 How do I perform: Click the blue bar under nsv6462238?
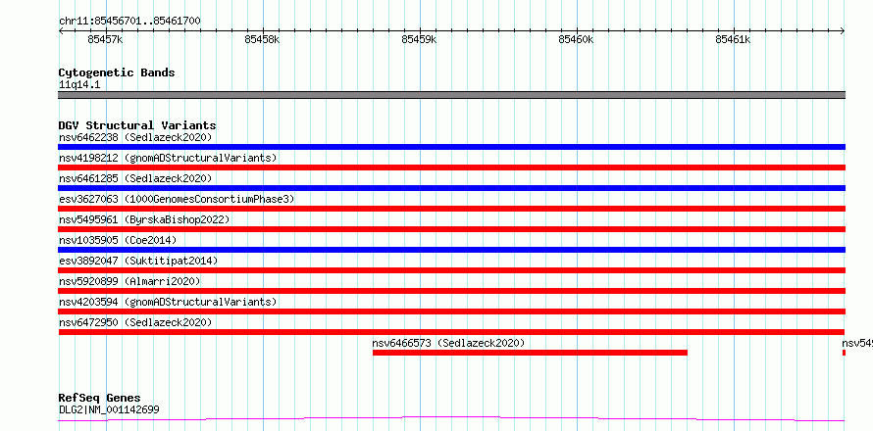pos(451,147)
